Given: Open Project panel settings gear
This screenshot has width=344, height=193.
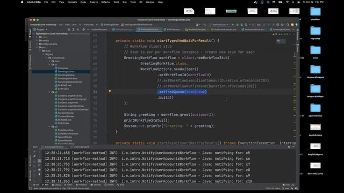Looking at the screenshot, I should [x=83, y=29].
